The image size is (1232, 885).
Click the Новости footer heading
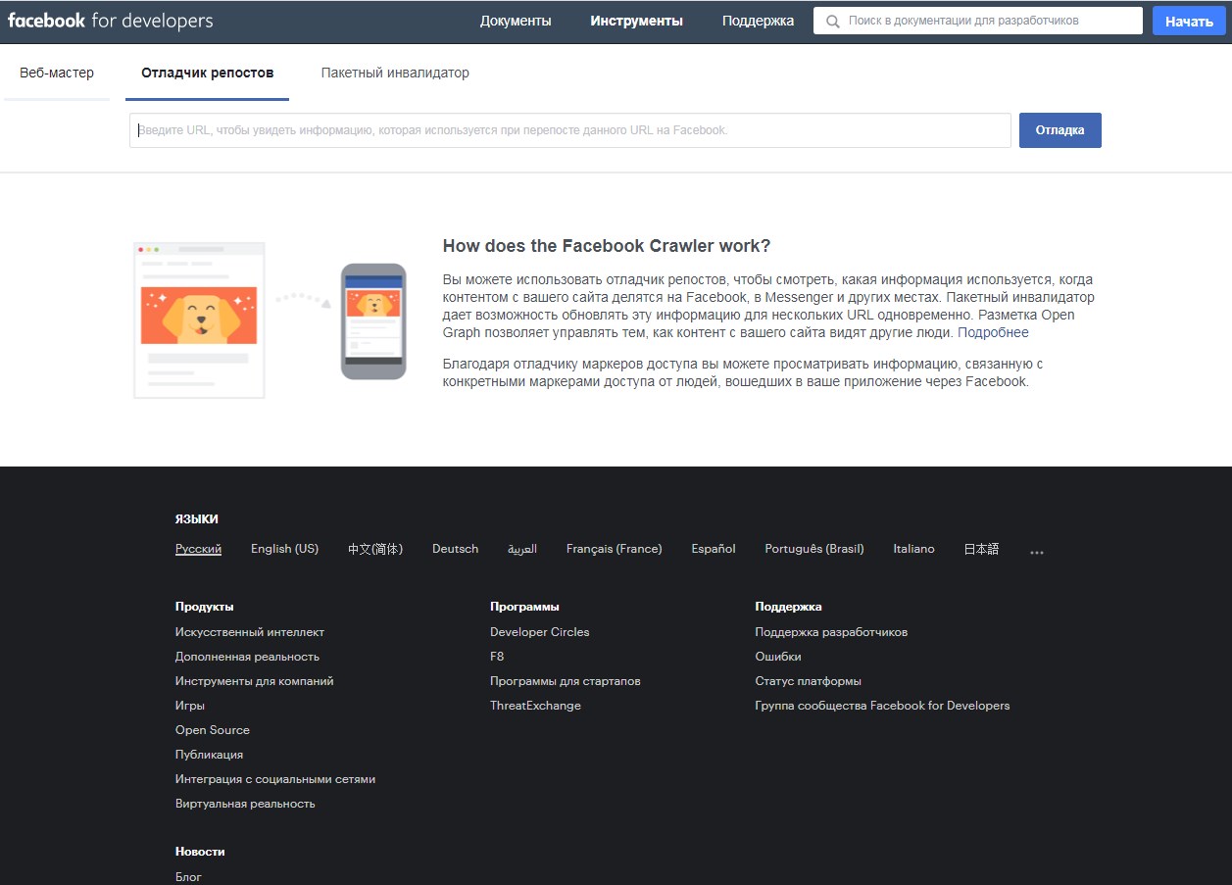coord(201,852)
